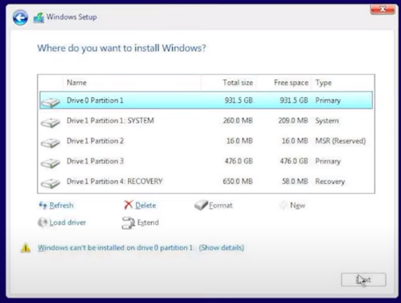
Task: Select Drive 1 Partition 4: RECOVERY row
Action: [x=206, y=181]
